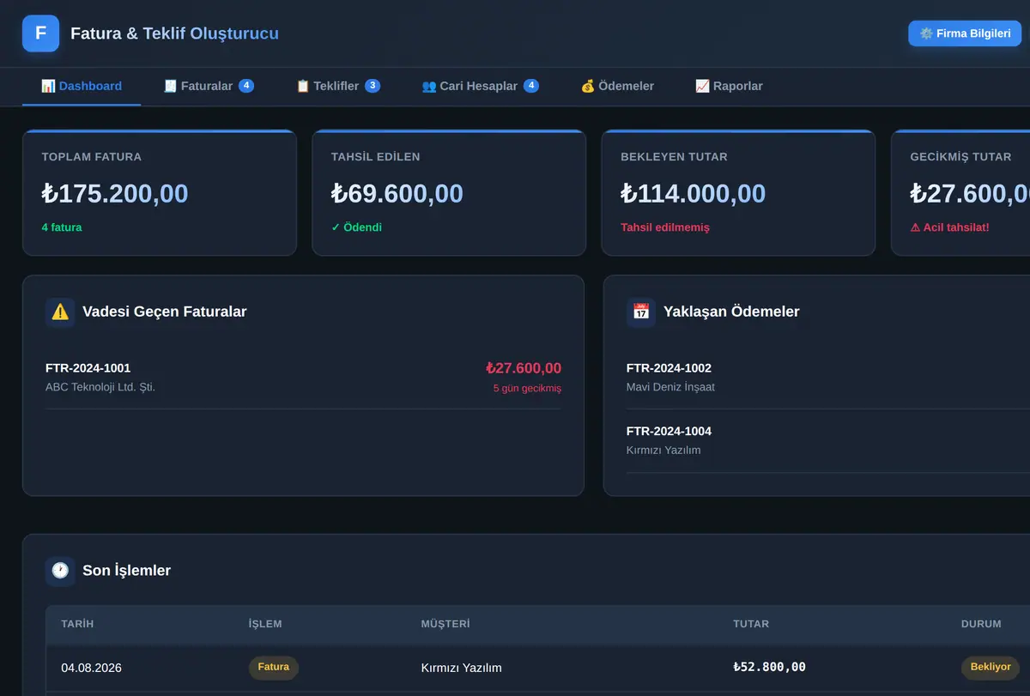Click the MÜŞTERİ column header
This screenshot has width=1030, height=696.
pos(445,624)
